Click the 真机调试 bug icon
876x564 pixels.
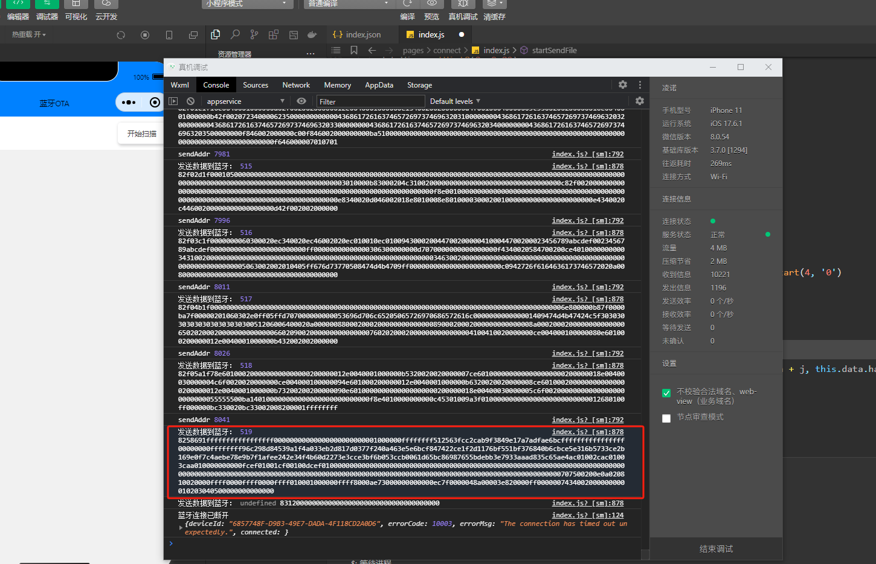click(x=463, y=4)
